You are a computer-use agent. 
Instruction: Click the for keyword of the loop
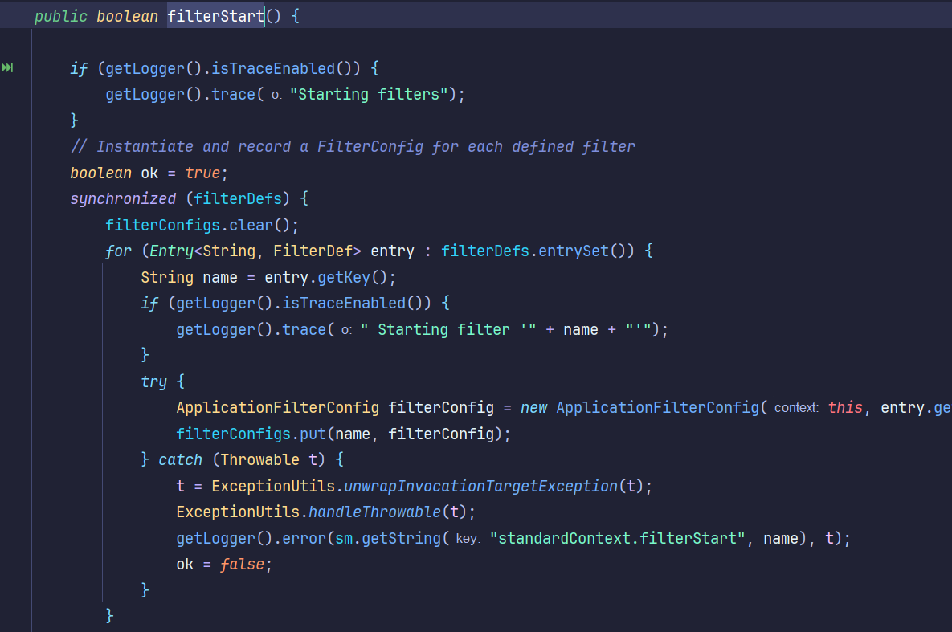click(118, 251)
